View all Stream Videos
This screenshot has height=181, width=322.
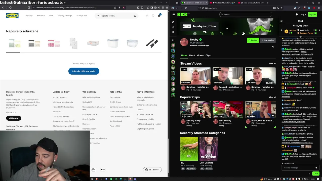coord(272,64)
